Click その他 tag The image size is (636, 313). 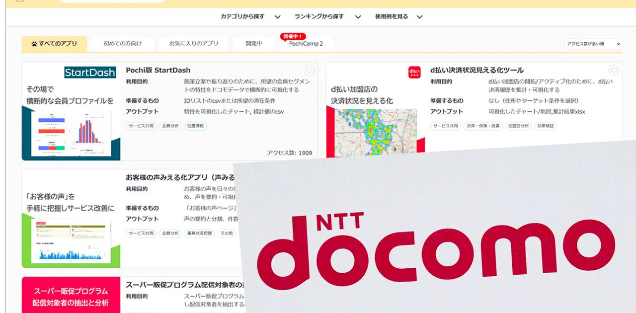[226, 233]
